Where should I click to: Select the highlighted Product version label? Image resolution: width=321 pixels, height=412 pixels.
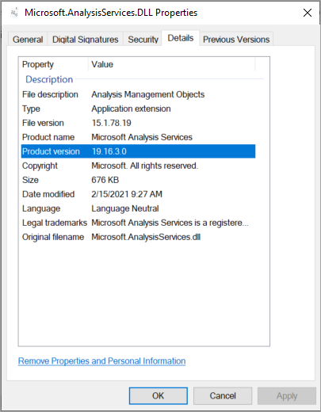(x=51, y=151)
